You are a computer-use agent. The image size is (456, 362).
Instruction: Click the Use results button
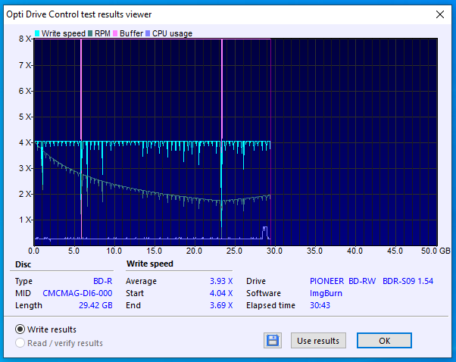(318, 341)
